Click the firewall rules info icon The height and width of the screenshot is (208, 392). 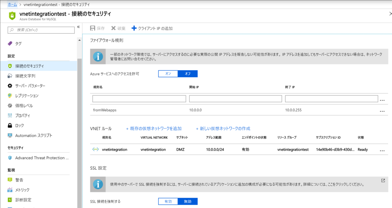point(98,57)
